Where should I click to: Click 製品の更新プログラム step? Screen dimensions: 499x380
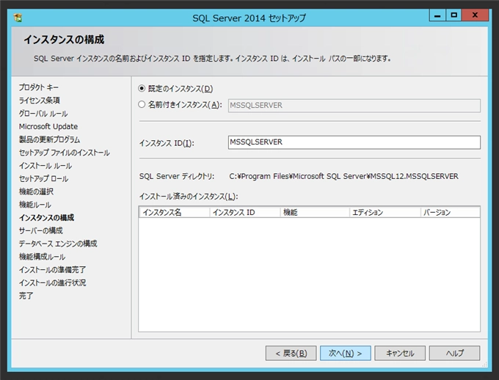tap(49, 139)
